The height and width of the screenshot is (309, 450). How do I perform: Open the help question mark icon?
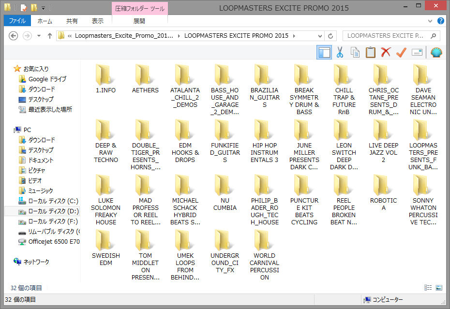pyautogui.click(x=440, y=21)
